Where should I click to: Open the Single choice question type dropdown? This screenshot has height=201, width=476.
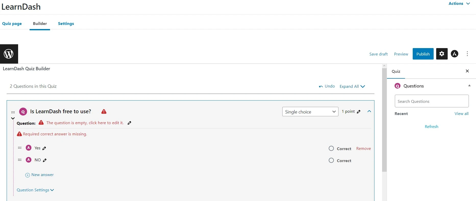pos(310,112)
